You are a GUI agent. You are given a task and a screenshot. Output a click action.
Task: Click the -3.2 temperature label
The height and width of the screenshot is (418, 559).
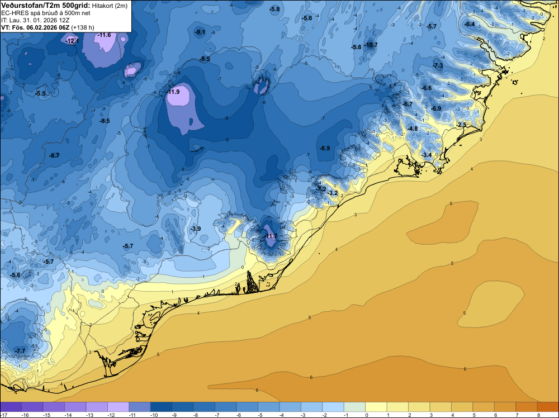point(332,193)
